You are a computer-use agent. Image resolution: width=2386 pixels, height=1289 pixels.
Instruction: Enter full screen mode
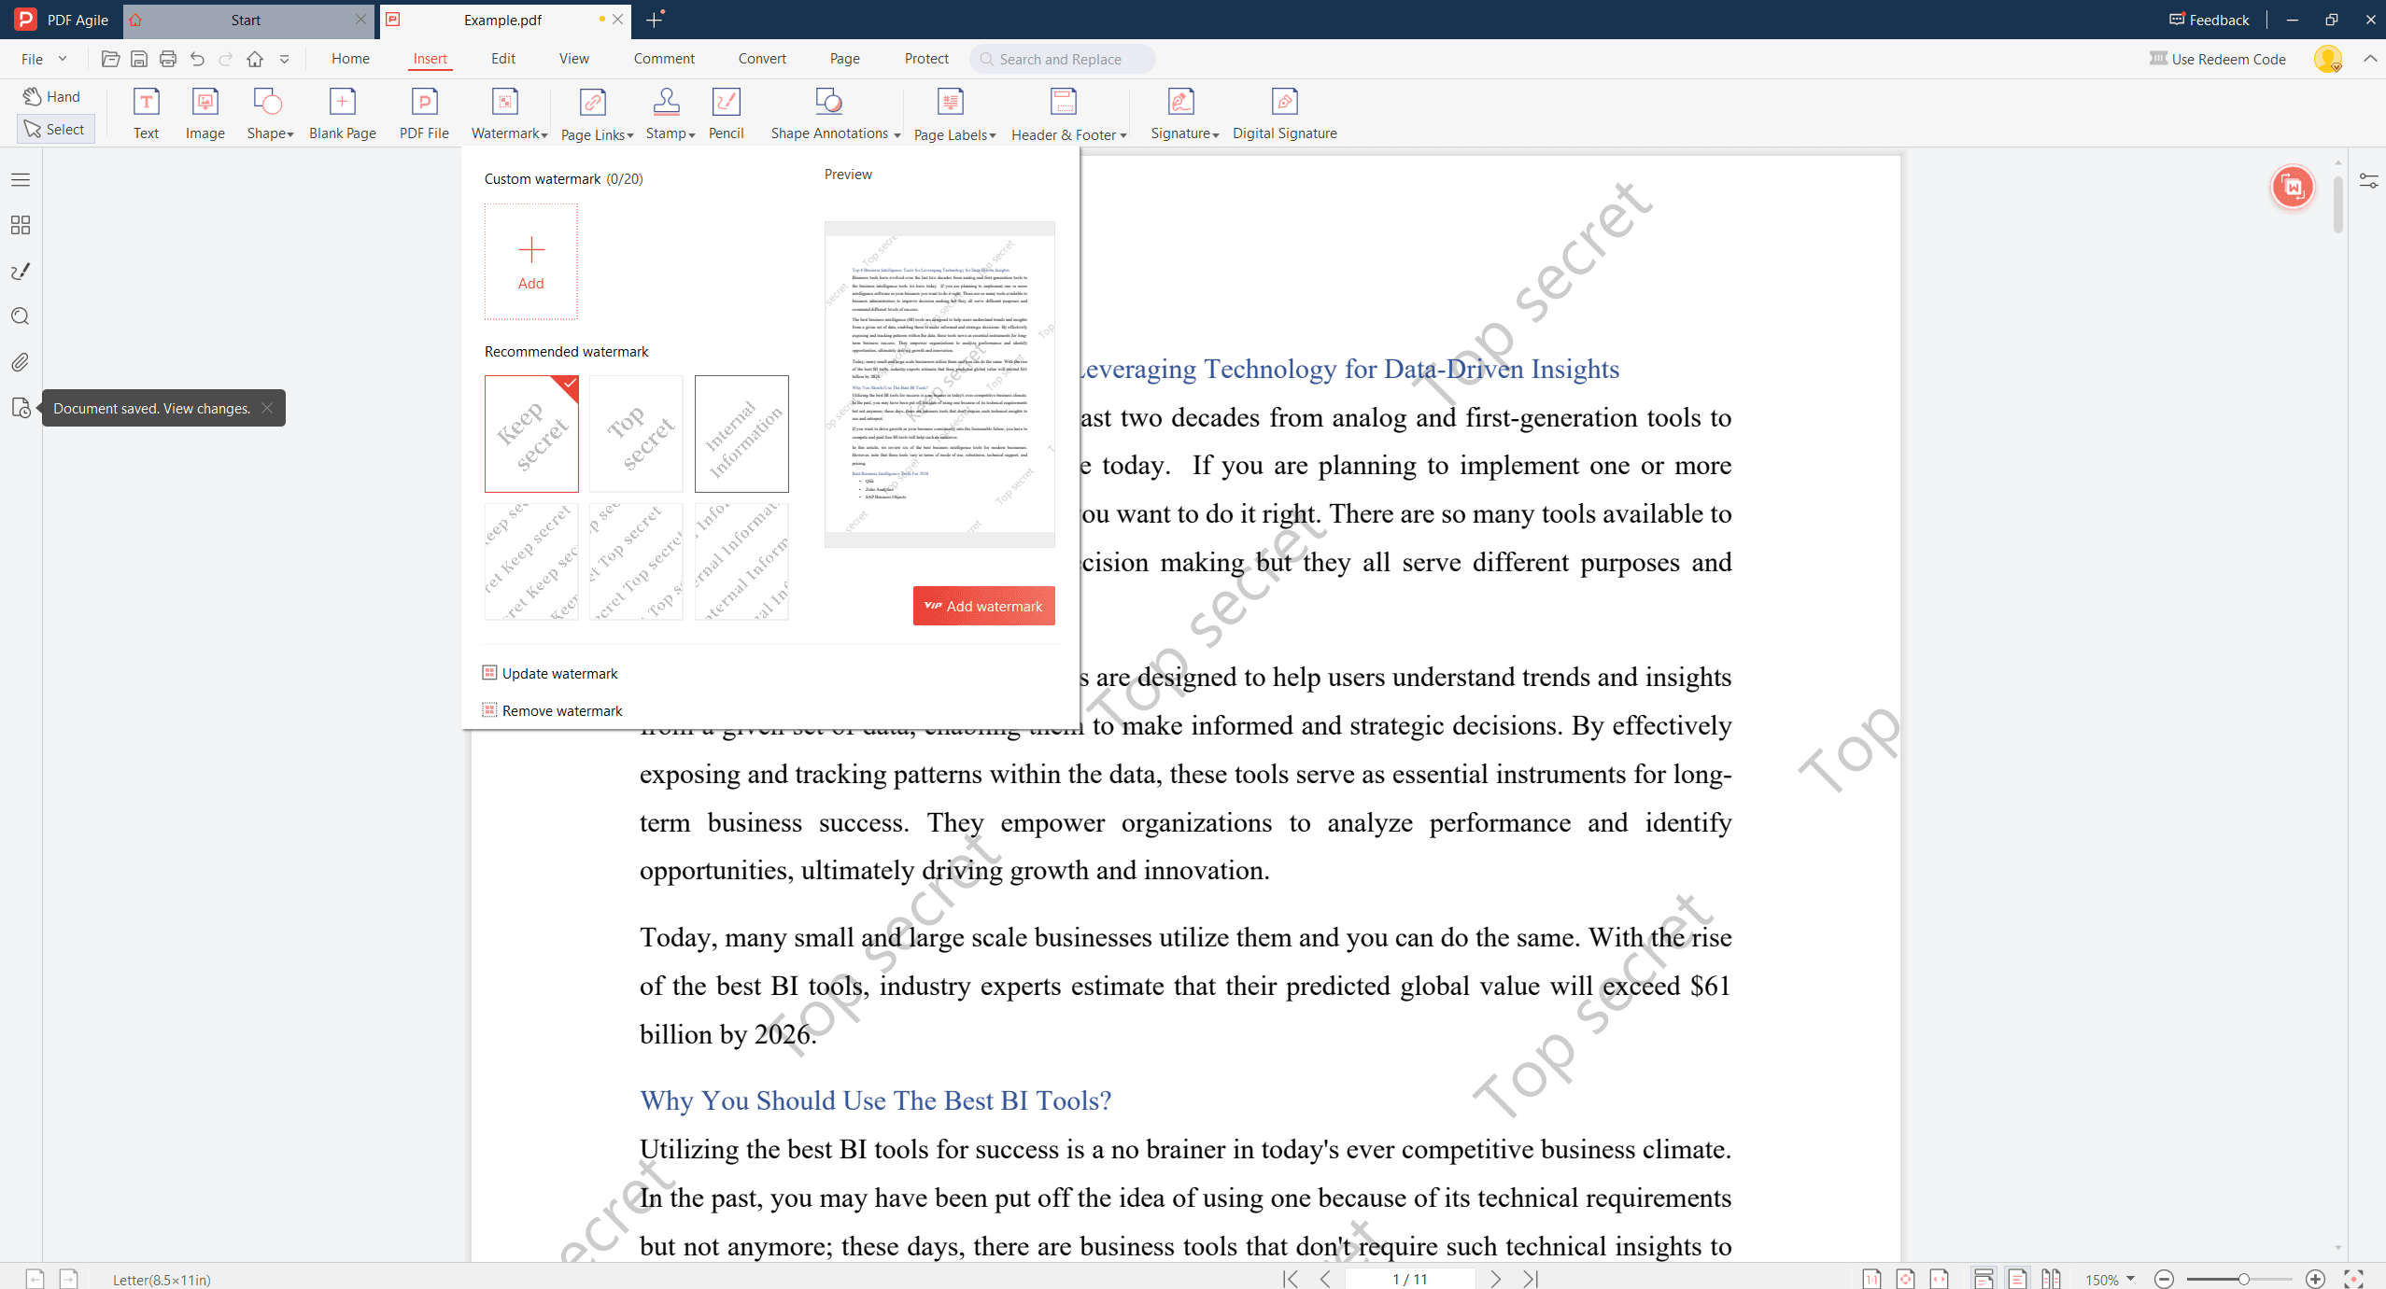(2353, 1279)
